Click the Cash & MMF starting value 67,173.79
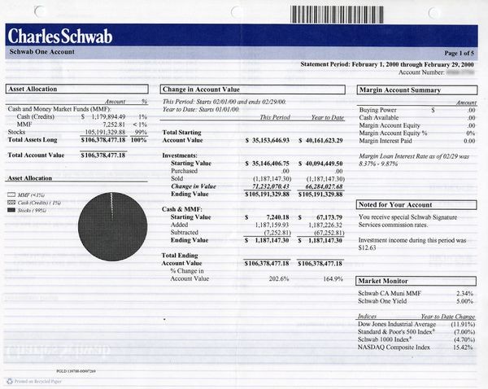 (329, 217)
